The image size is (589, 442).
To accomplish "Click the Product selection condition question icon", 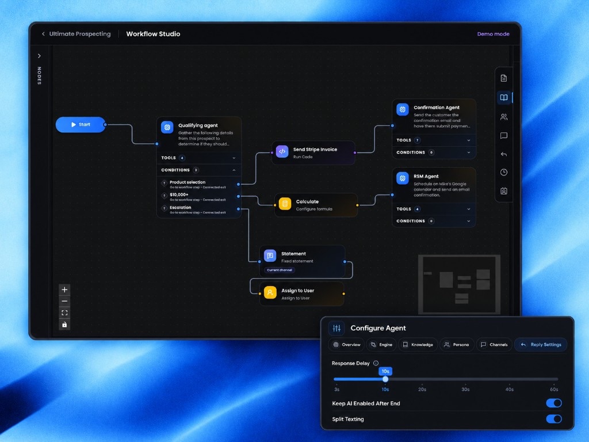I will pyautogui.click(x=164, y=183).
